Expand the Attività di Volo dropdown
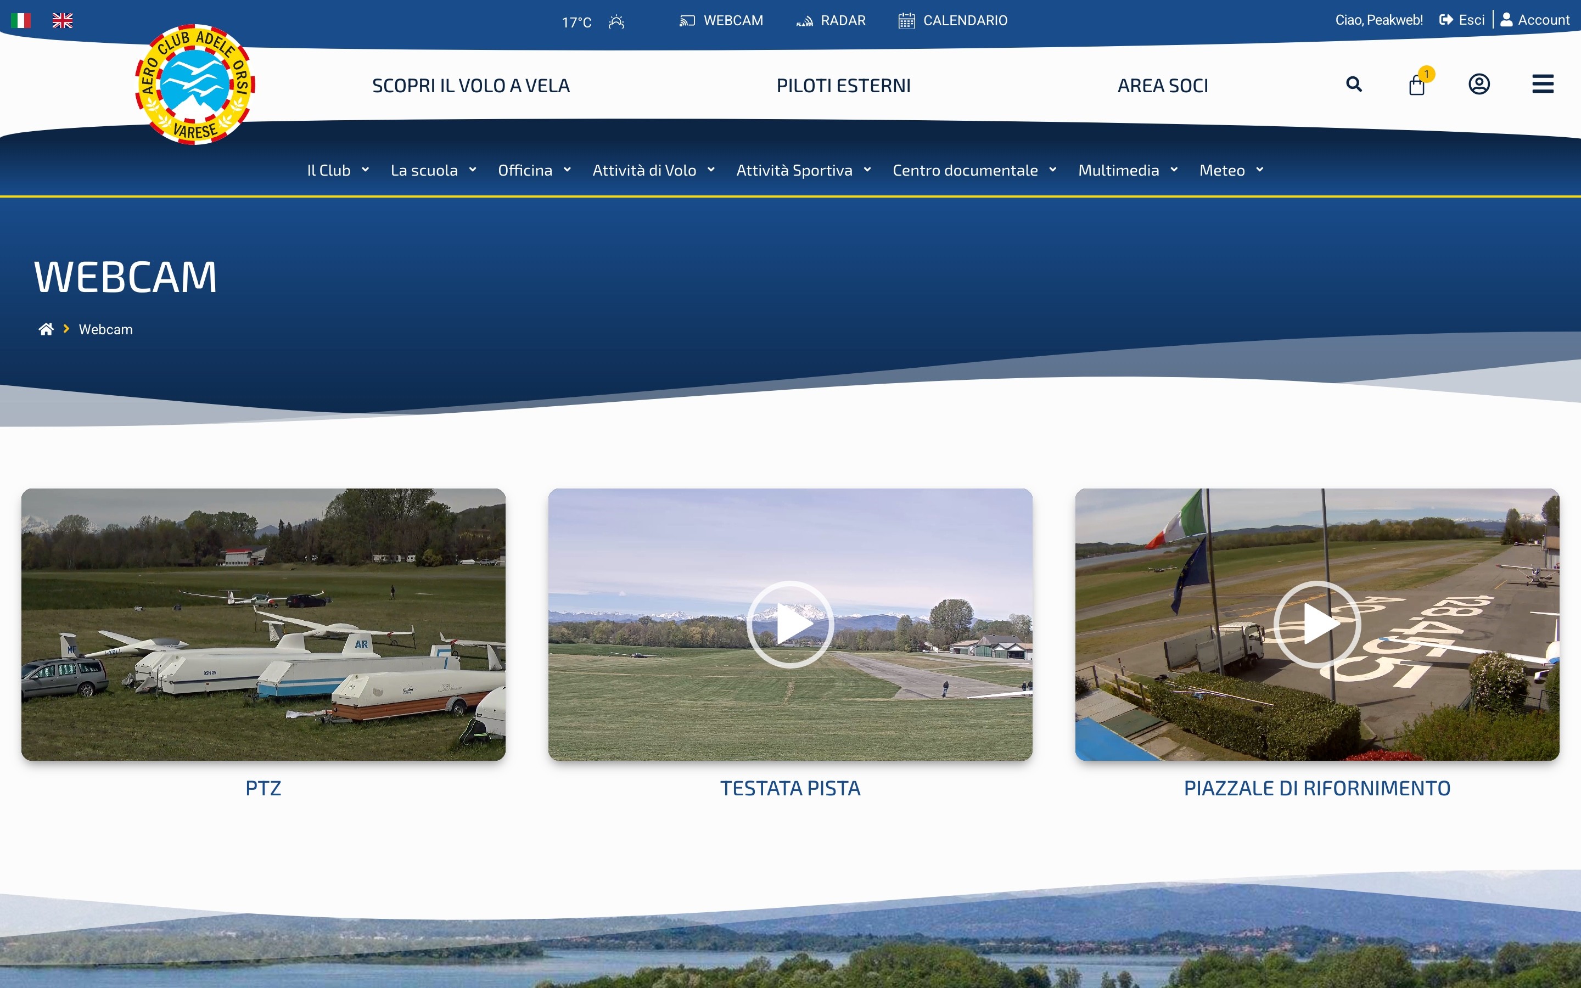Viewport: 1581px width, 988px height. coord(653,171)
